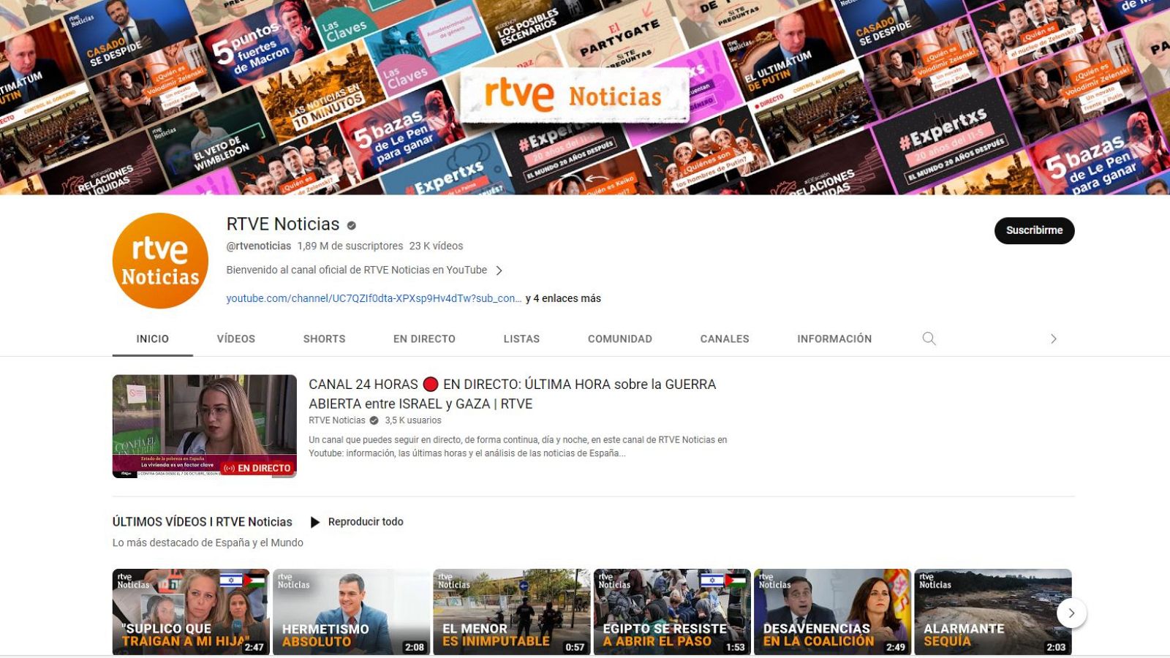Click the verified badge next to live stream channel name
1170x658 pixels.
pos(374,420)
